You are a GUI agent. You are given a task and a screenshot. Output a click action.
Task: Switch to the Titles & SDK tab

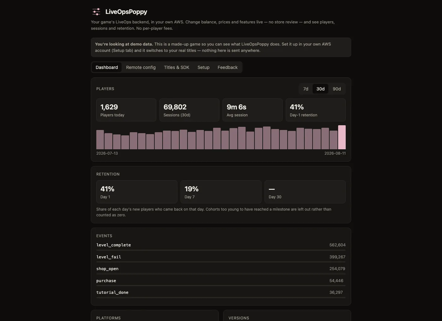pyautogui.click(x=176, y=67)
